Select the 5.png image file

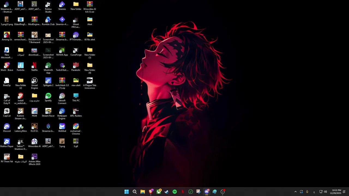coord(62,143)
